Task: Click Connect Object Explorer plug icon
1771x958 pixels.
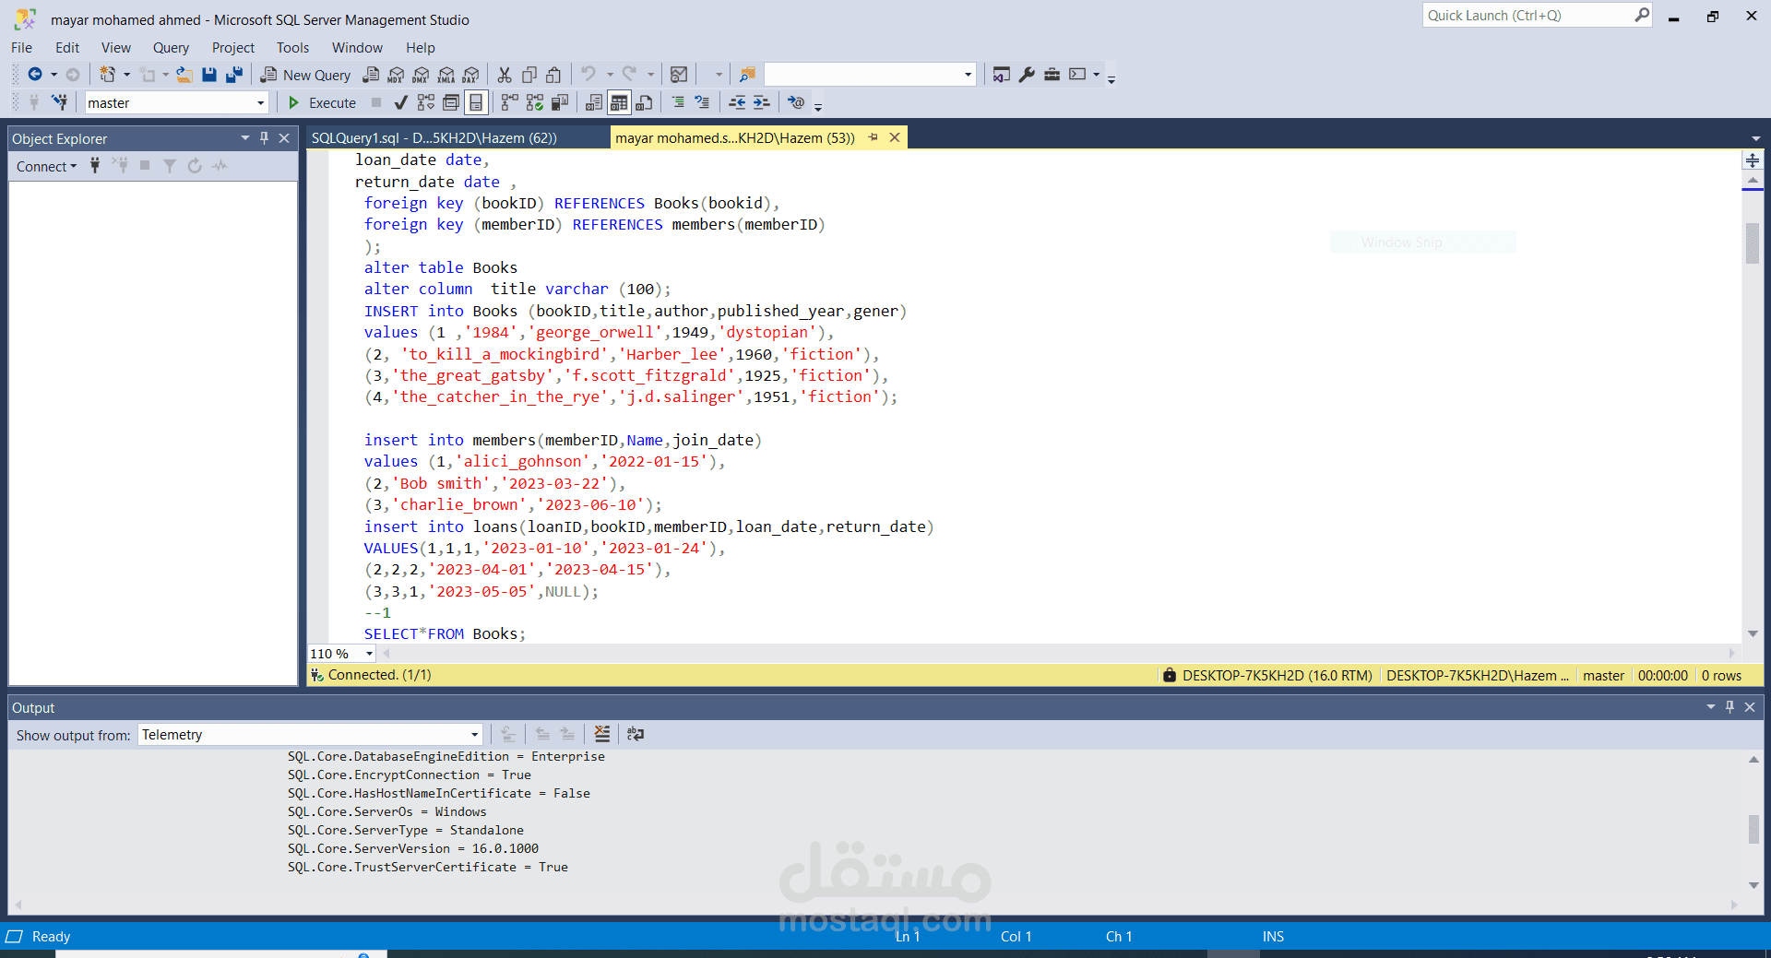Action: click(95, 166)
